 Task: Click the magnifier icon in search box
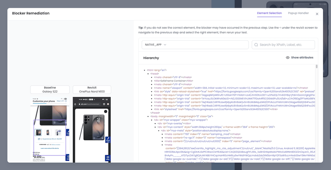click(256, 45)
